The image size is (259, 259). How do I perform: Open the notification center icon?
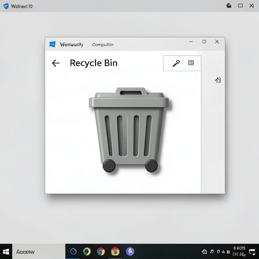pos(252,252)
